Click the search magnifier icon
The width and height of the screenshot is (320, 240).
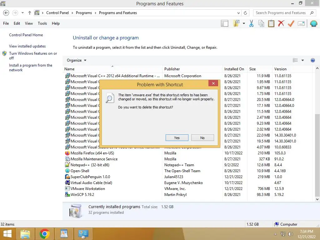click(x=312, y=13)
